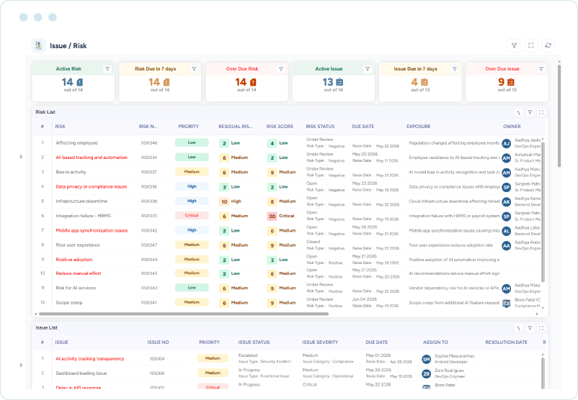Open the AI activity tracking transparency issue

coord(89,359)
